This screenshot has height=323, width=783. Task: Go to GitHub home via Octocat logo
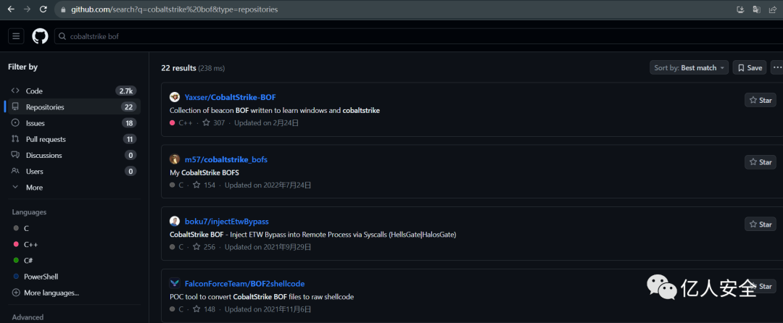[40, 36]
